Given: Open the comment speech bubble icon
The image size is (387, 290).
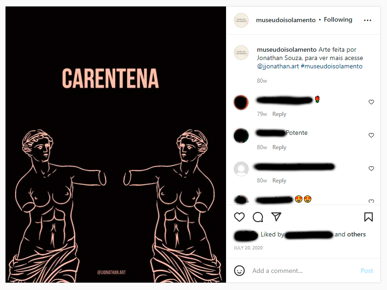Looking at the screenshot, I should pyautogui.click(x=258, y=217).
